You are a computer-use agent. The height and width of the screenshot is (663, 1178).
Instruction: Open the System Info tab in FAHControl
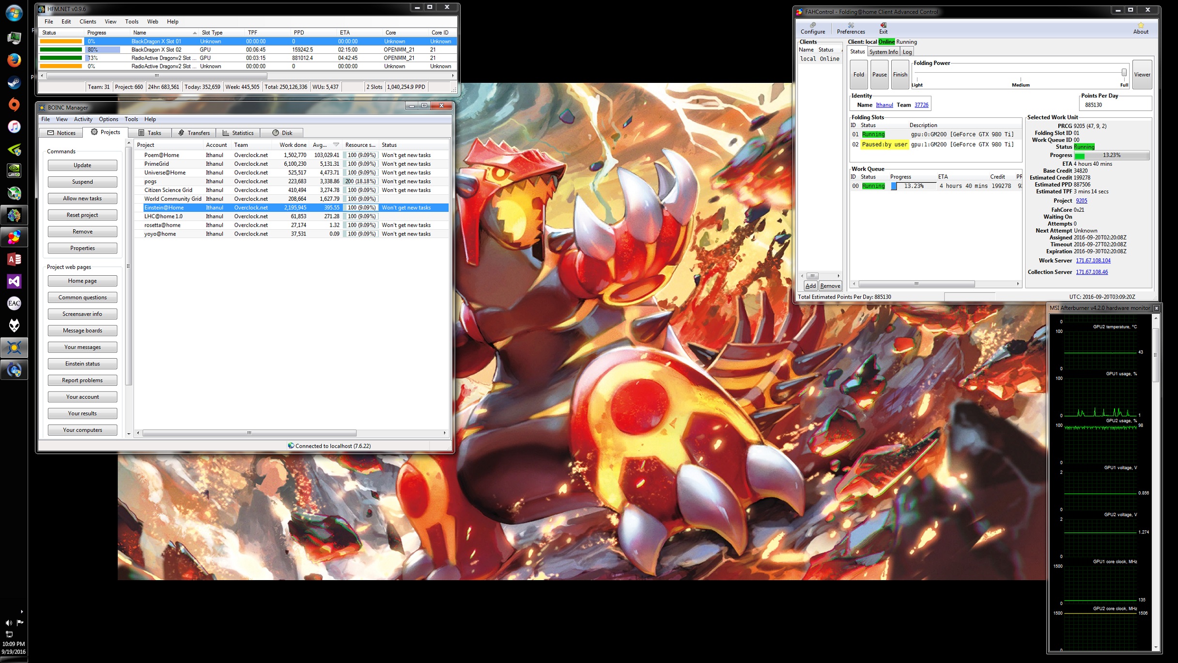(x=883, y=52)
